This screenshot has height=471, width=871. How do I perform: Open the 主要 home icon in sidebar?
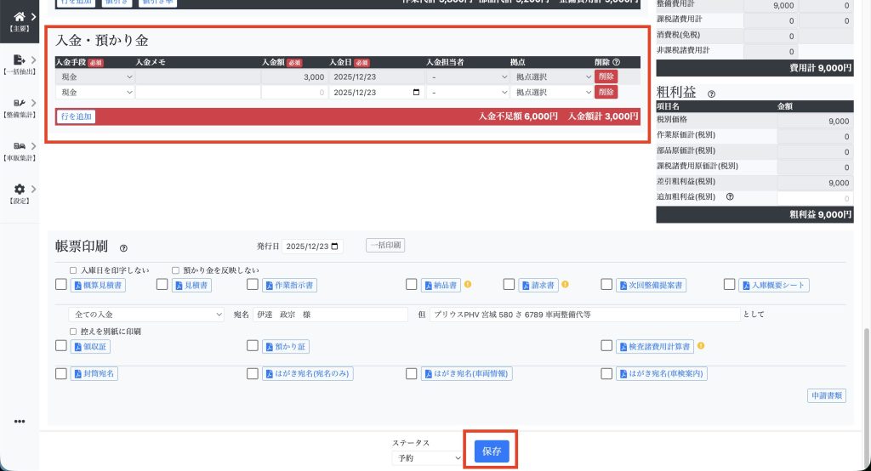click(x=19, y=15)
